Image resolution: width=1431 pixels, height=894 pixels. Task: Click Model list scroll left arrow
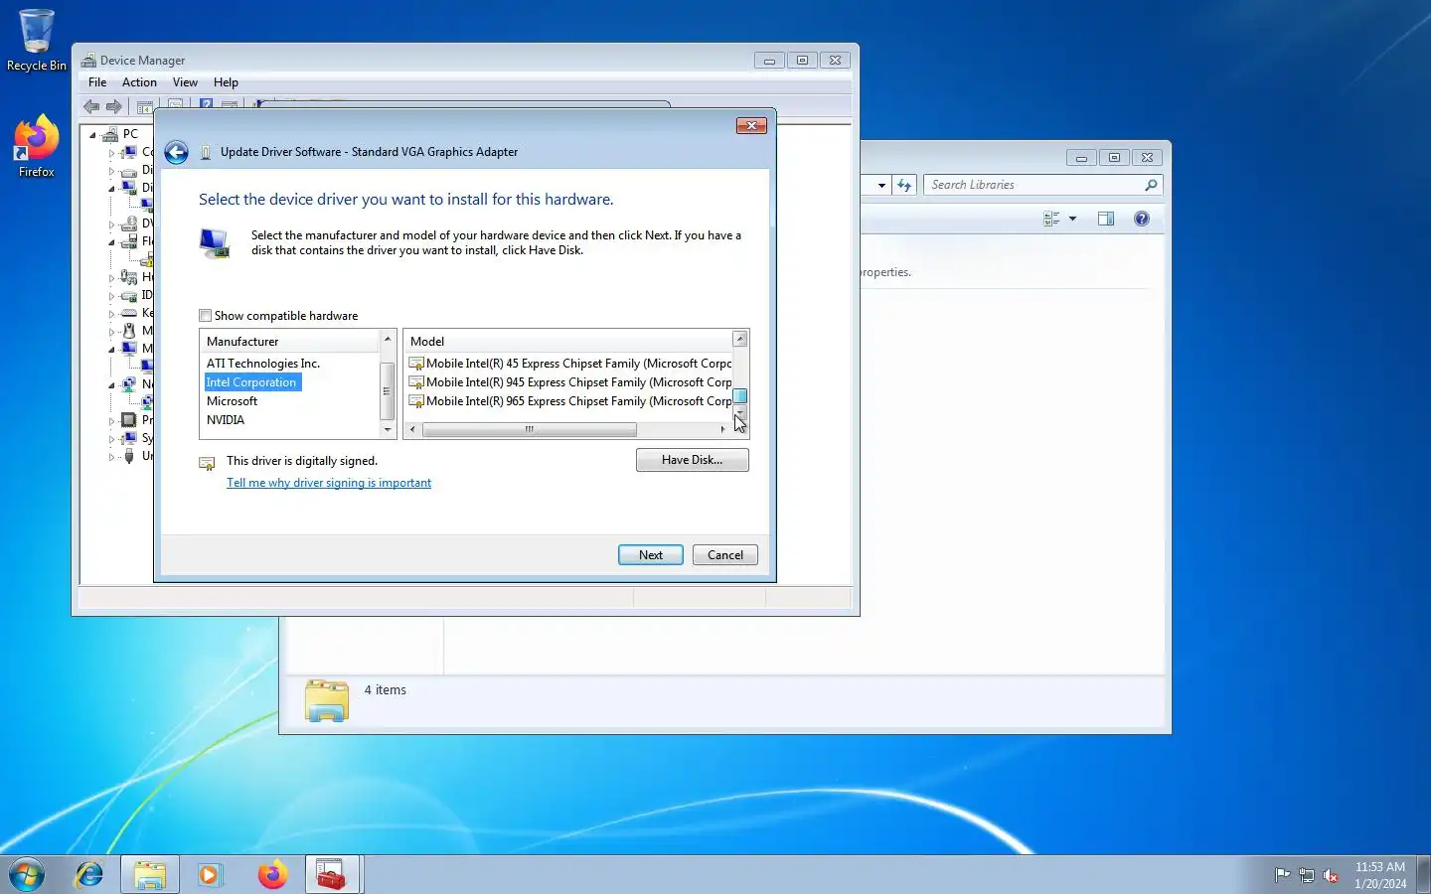[x=413, y=429]
